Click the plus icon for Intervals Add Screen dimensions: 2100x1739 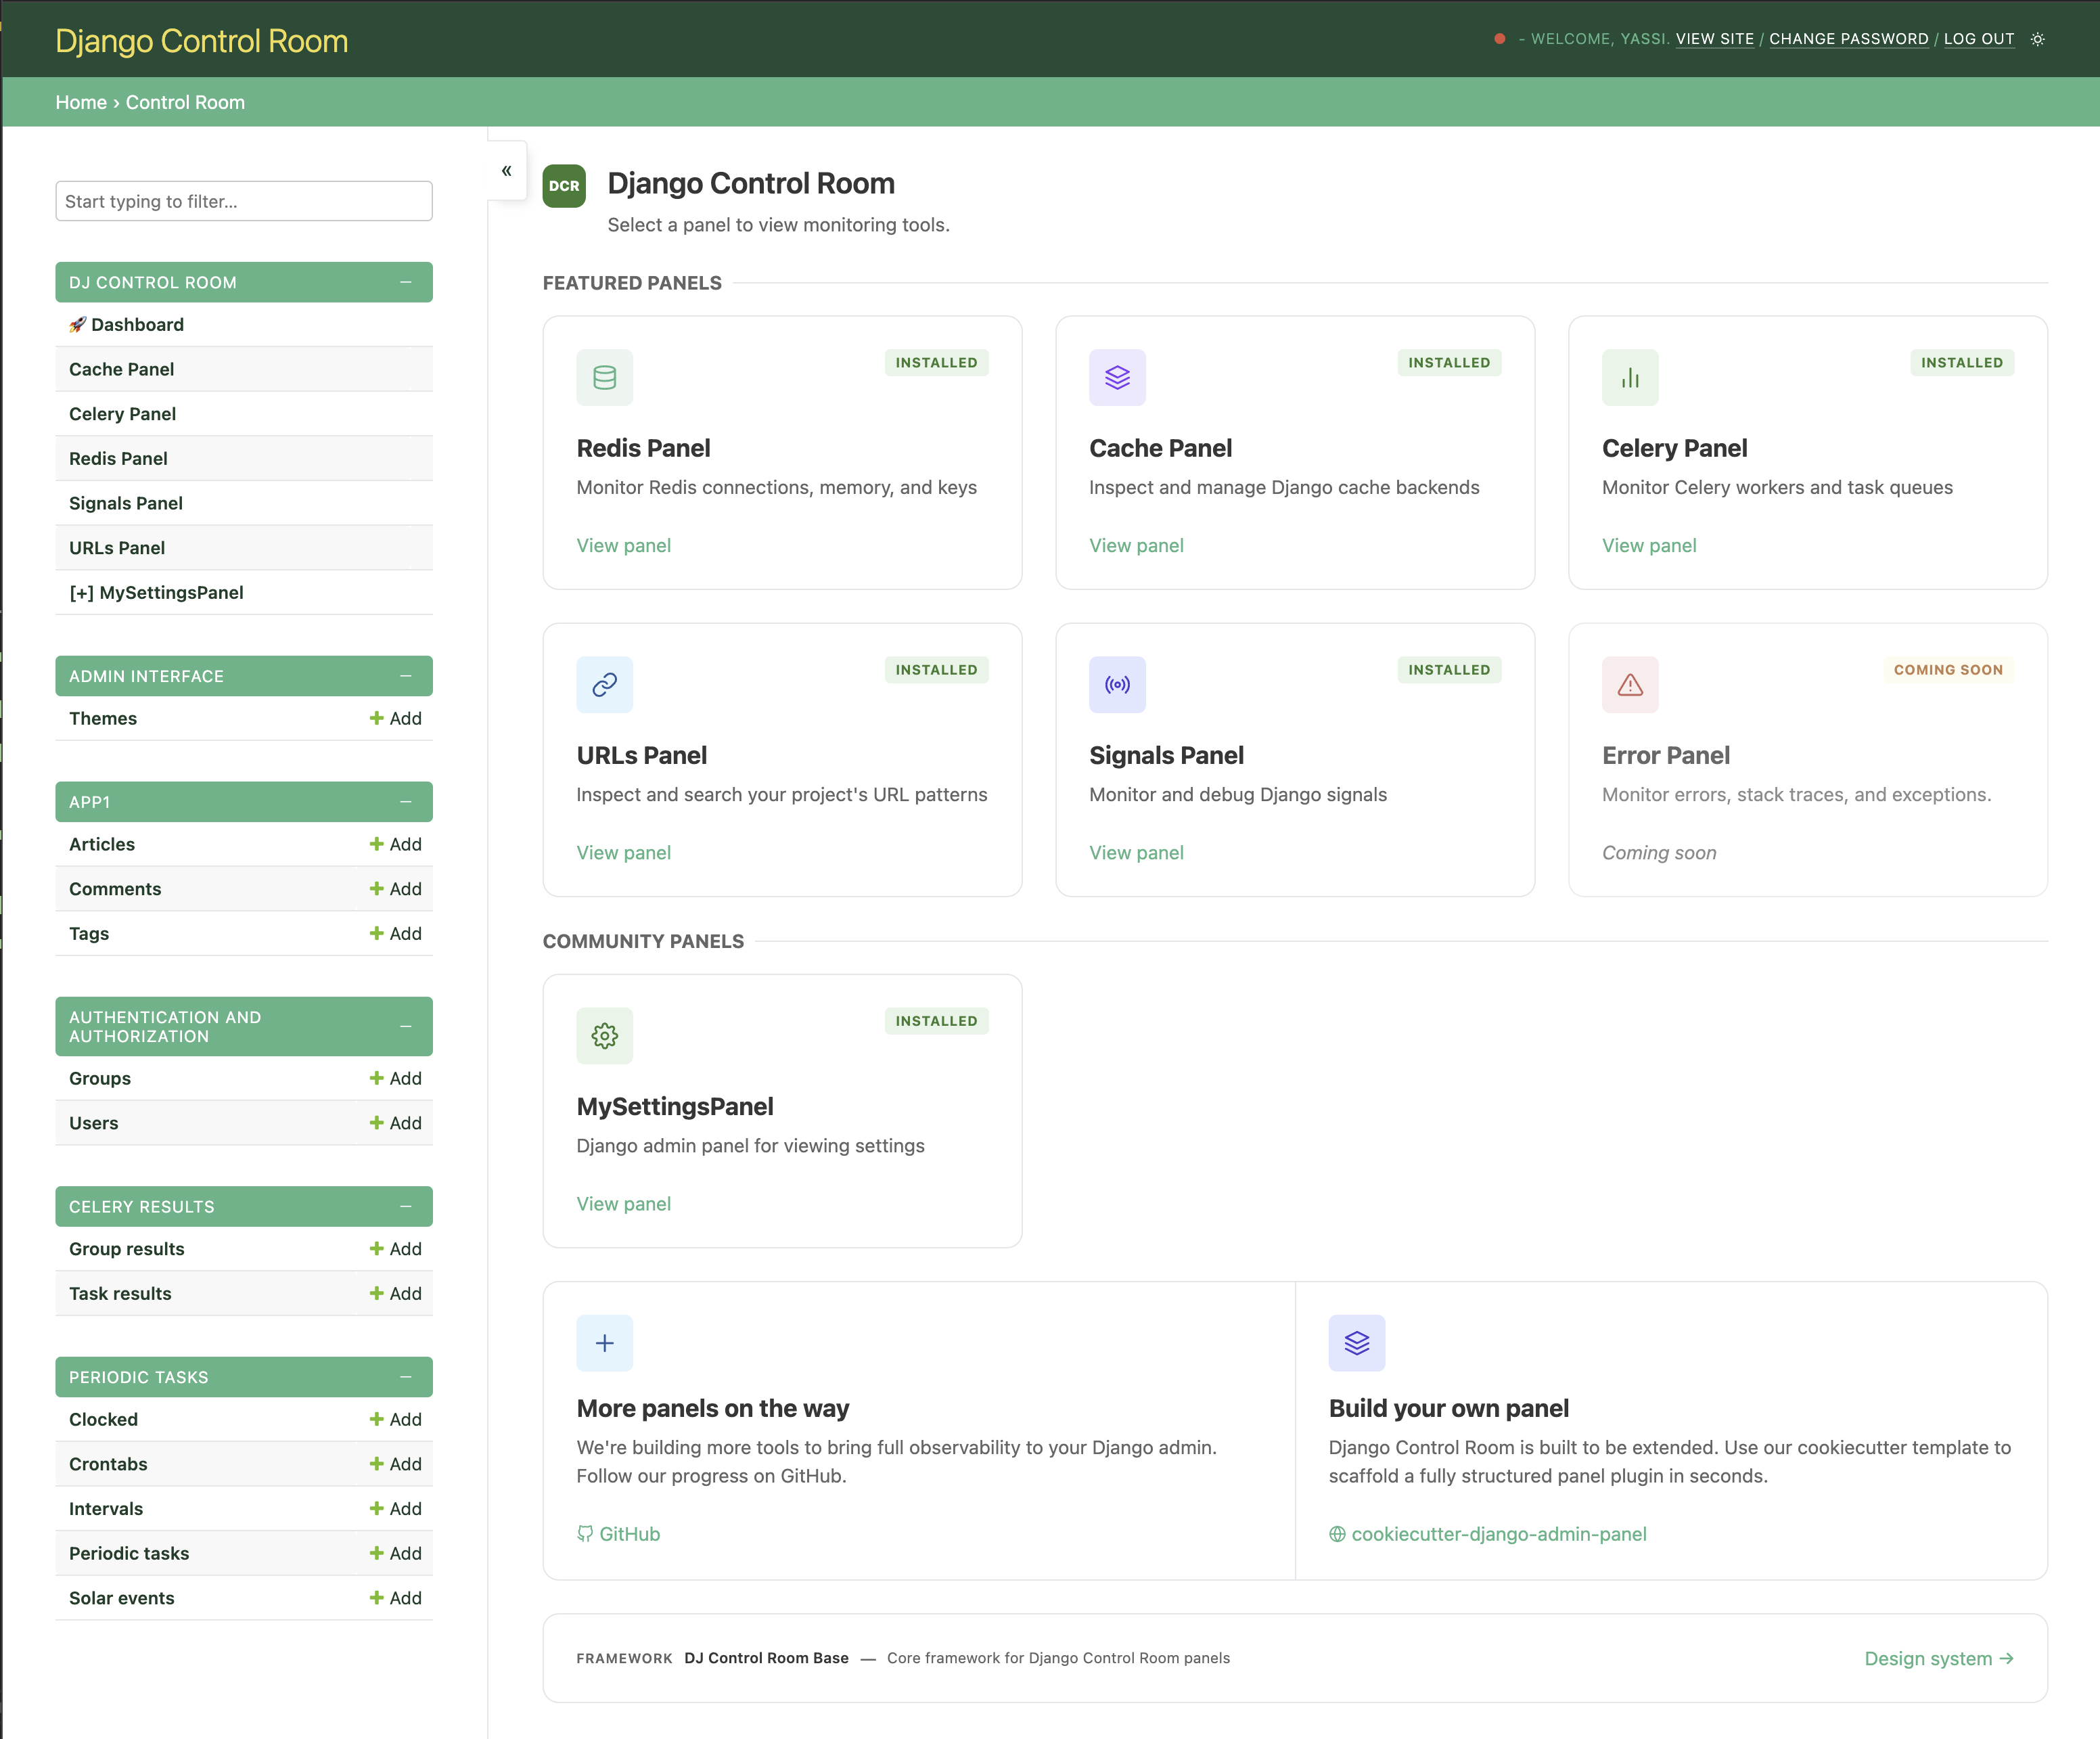click(377, 1508)
